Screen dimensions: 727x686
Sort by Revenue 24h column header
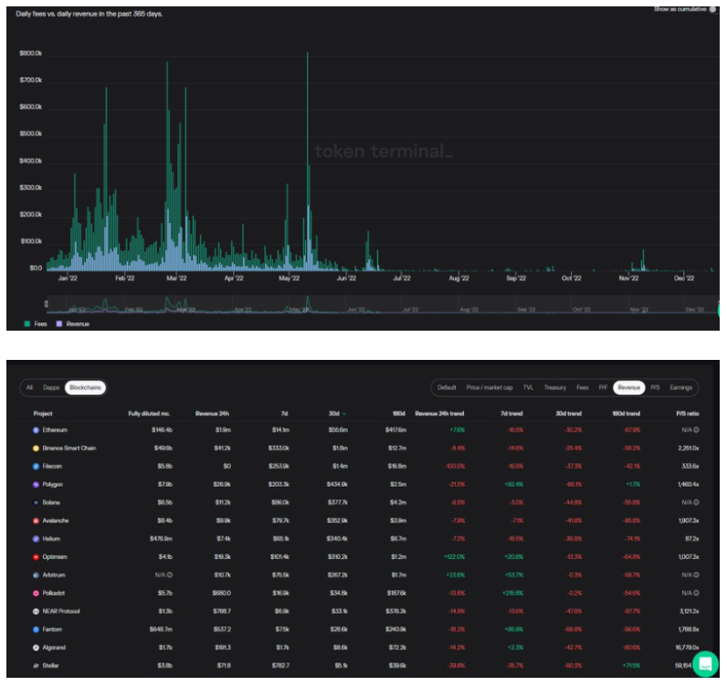(212, 413)
